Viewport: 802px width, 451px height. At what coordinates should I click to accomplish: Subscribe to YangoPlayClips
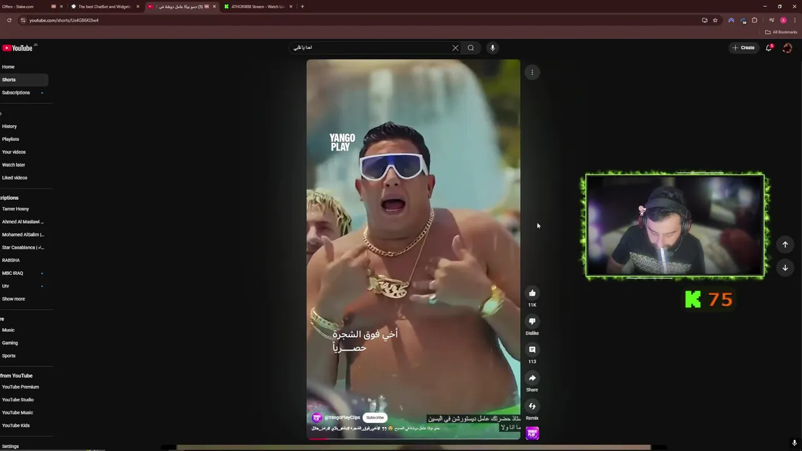coord(375,418)
